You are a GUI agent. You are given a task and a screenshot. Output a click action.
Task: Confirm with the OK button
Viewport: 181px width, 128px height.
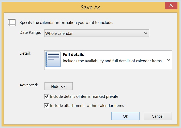[125, 116]
